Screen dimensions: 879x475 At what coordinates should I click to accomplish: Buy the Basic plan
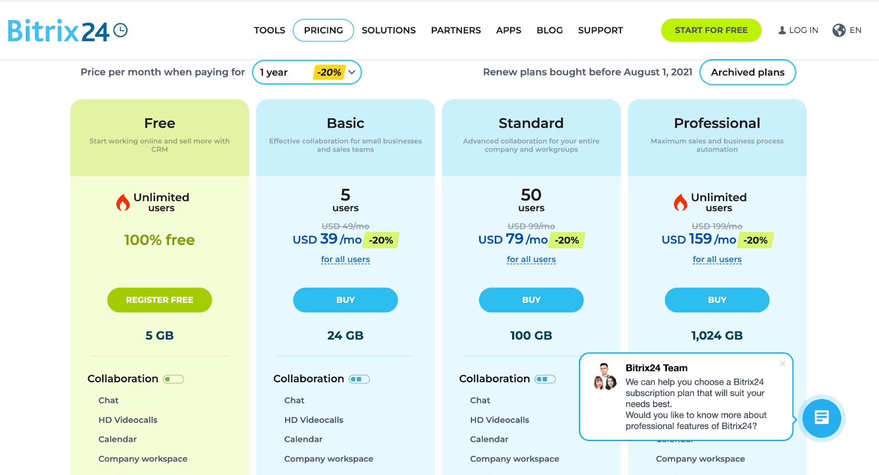pyautogui.click(x=345, y=300)
